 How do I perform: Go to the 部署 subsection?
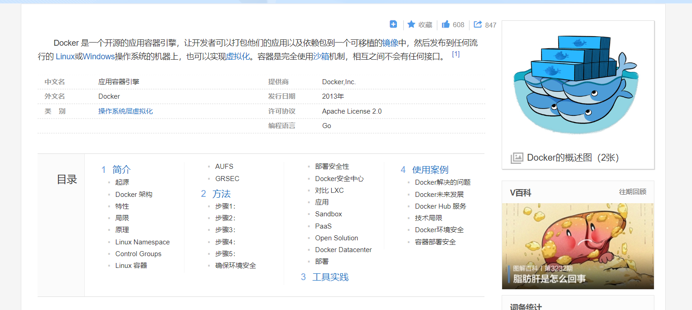(x=322, y=262)
